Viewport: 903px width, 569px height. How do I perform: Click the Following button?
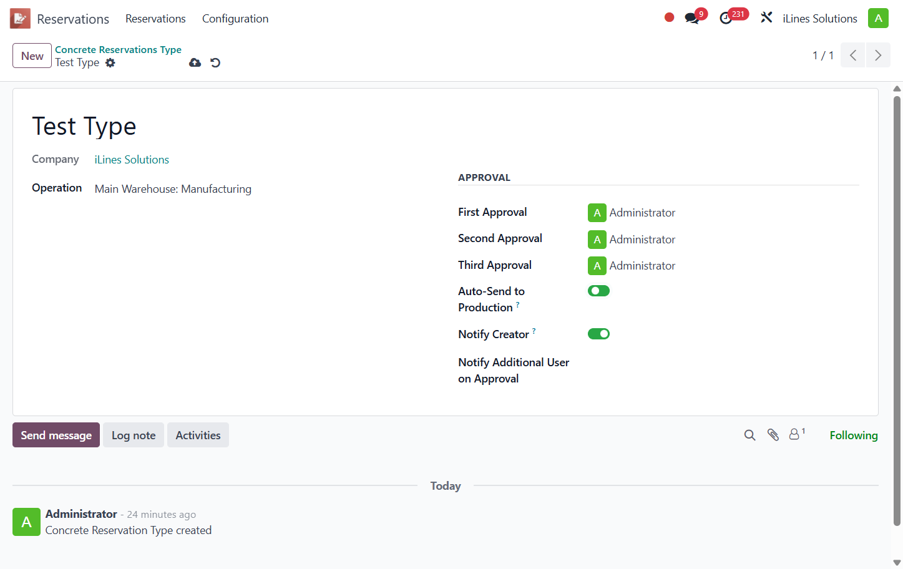[x=853, y=435]
